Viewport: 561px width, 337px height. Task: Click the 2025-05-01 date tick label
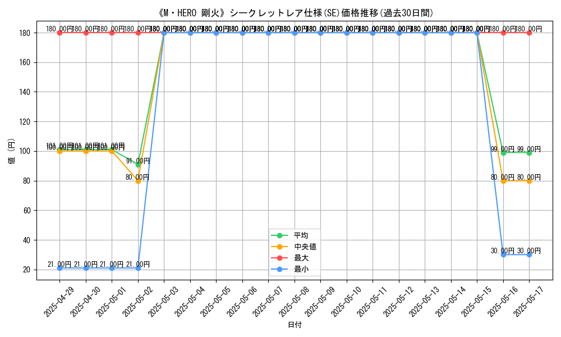(111, 301)
